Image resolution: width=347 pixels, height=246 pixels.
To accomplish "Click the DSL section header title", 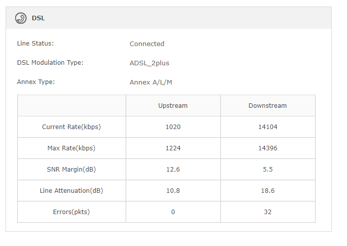I will tap(38, 18).
